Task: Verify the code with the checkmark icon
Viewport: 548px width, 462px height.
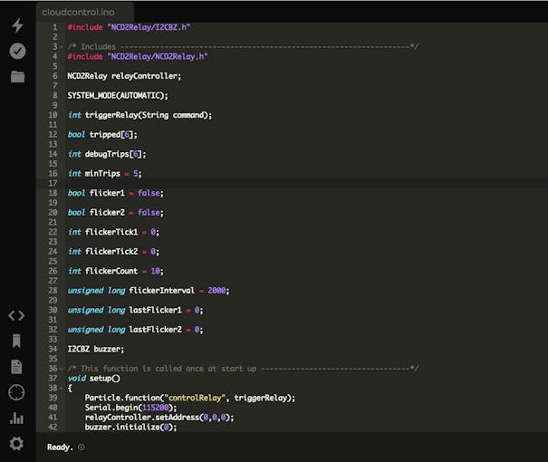Action: click(17, 51)
